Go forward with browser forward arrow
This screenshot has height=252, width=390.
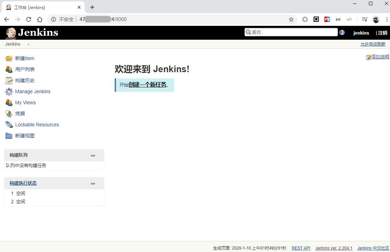point(17,19)
